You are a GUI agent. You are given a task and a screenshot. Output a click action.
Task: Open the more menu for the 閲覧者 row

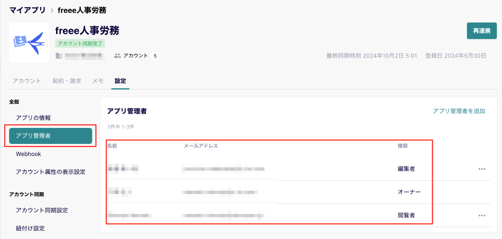pos(482,216)
